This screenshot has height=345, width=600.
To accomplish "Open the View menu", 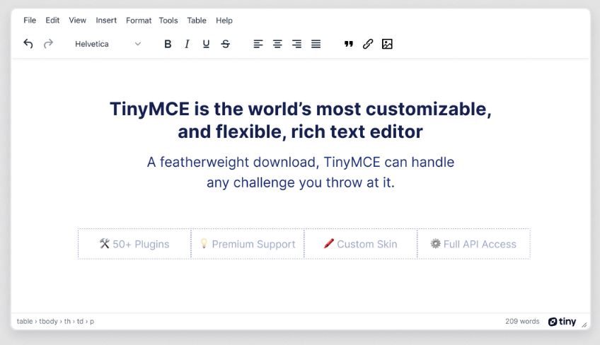I will [77, 21].
